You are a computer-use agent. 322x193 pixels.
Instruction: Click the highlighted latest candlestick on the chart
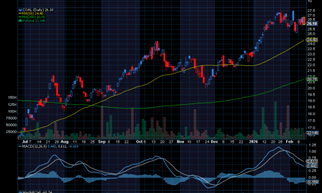pyautogui.click(x=304, y=21)
